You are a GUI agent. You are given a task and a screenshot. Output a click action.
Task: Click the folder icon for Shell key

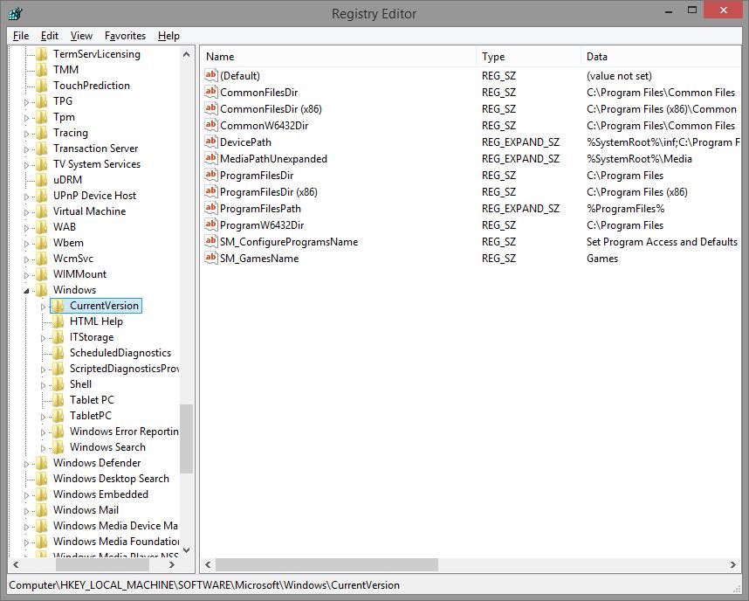[x=58, y=384]
